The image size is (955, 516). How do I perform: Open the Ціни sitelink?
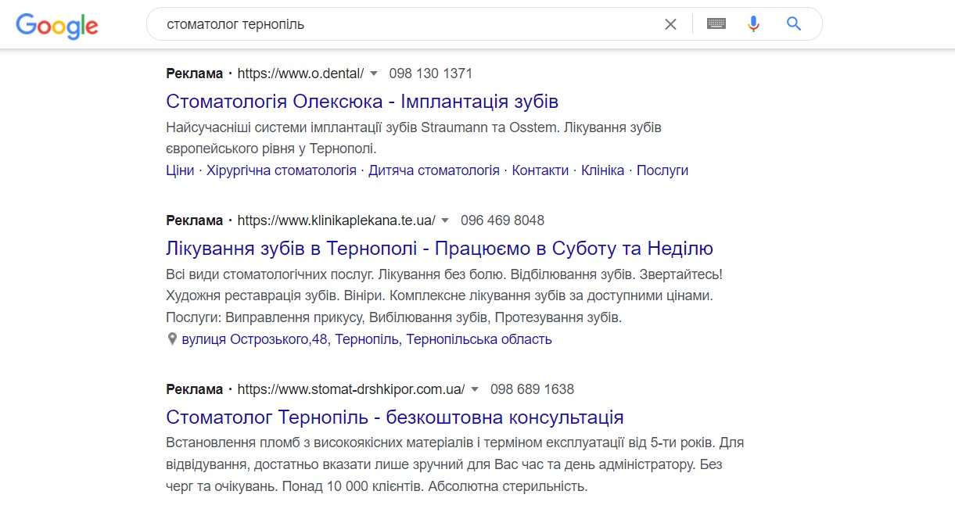pos(180,170)
